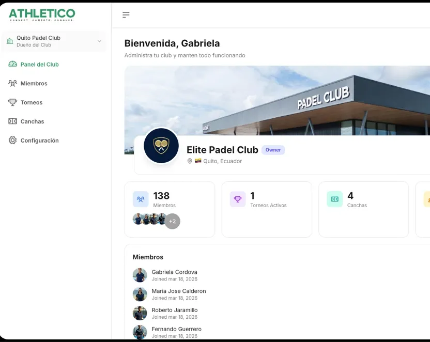Screen dimensions: 430x342
Task: Click the building icon beside Quito Padel Club
Action: click(10, 41)
